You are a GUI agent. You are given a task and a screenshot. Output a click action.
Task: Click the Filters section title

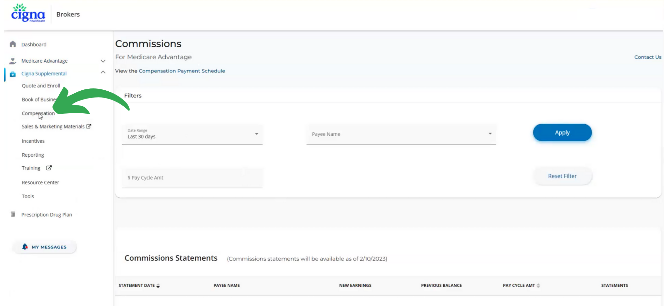coord(133,96)
